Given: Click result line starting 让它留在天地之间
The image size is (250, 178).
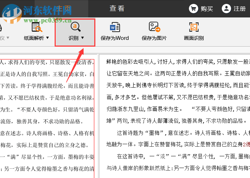Looking at the screenshot, I should click(x=178, y=73).
